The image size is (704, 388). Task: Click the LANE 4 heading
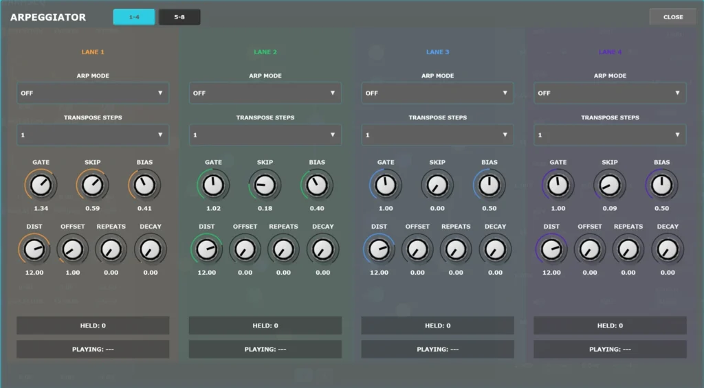(x=610, y=52)
